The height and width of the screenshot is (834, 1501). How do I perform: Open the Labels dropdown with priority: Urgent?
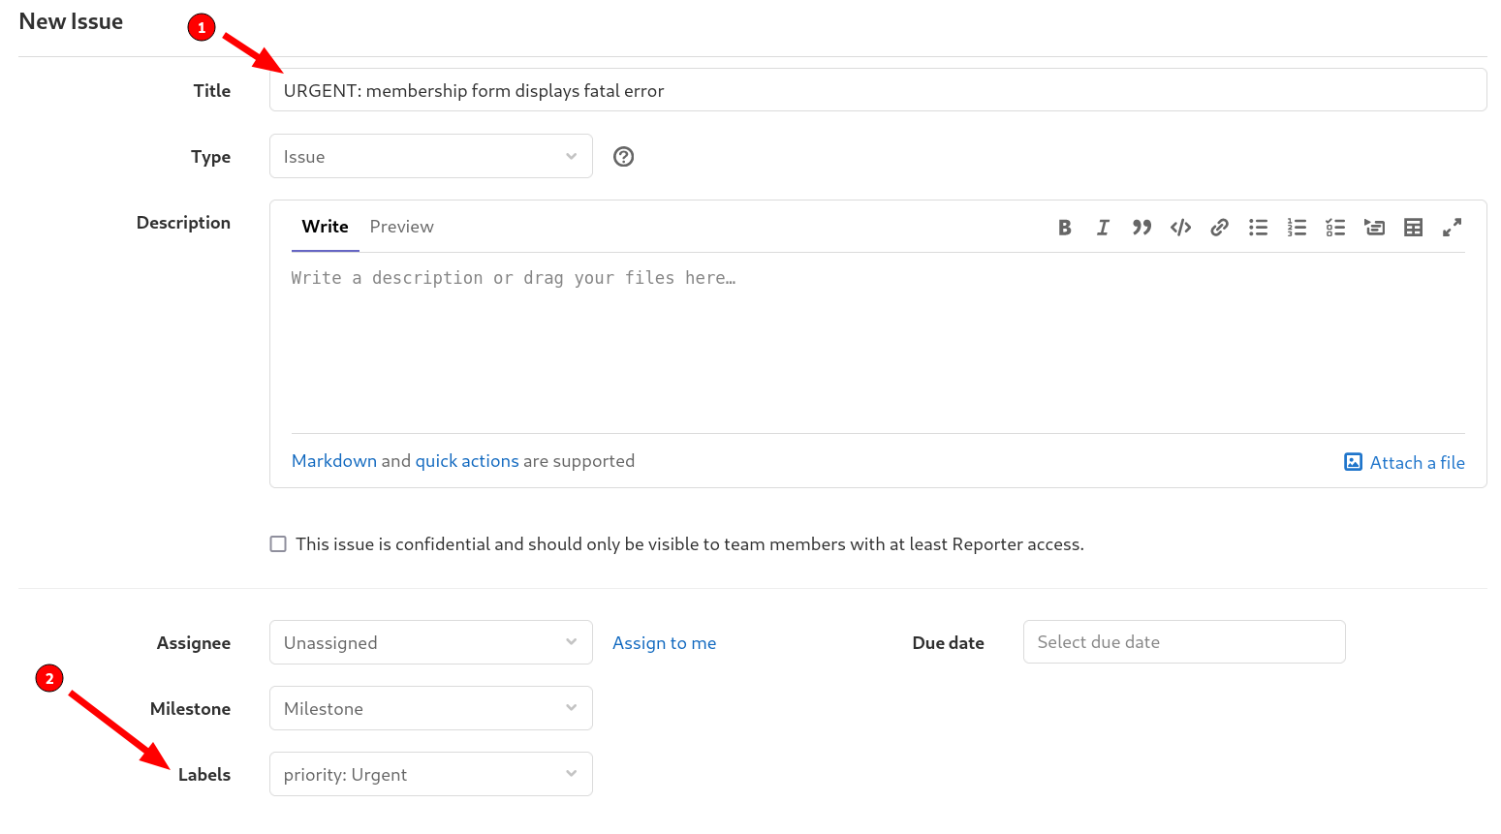(x=431, y=774)
